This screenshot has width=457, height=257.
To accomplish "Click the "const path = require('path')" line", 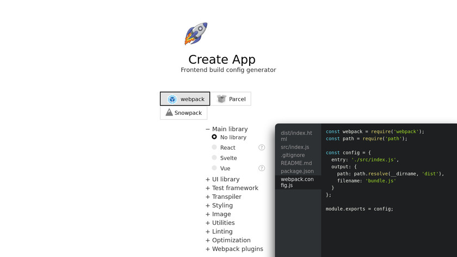I will click(367, 138).
